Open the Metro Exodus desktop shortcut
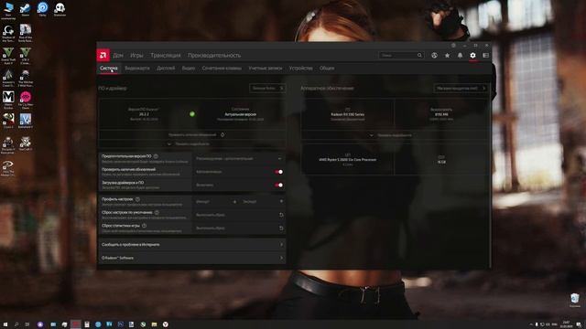This screenshot has width=586, height=329. 8,100
